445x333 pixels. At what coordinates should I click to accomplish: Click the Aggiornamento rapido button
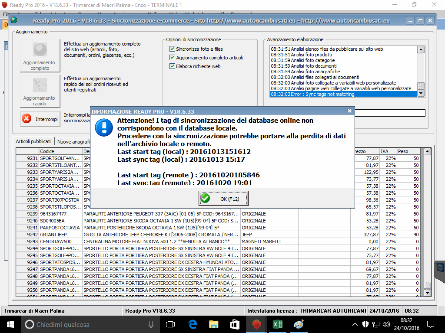[40, 91]
